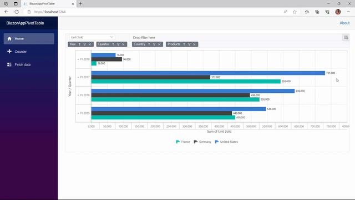Click the Year field chip
This screenshot has width=355, height=200.
tap(80, 44)
